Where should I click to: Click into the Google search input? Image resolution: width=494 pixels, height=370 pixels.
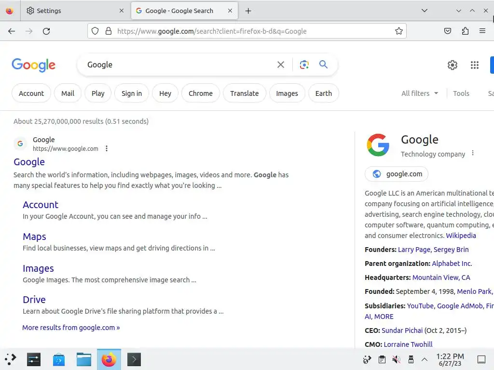point(179,65)
